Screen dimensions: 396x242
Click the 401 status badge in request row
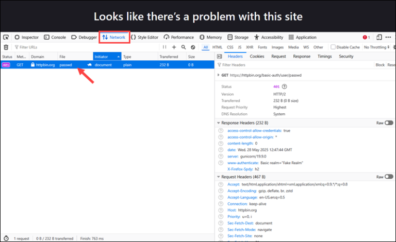[x=6, y=65]
